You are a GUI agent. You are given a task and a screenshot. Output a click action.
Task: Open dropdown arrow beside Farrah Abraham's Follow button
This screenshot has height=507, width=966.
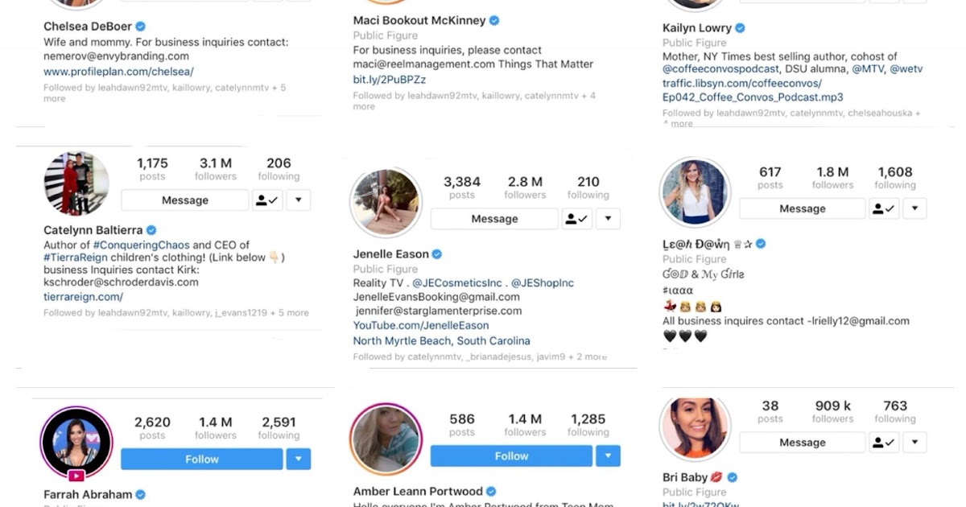point(299,460)
